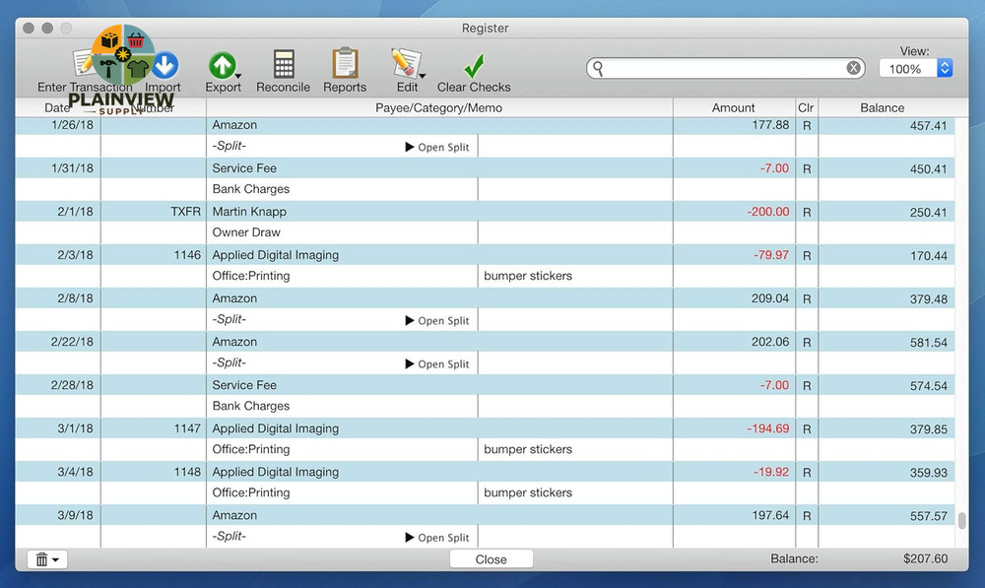Viewport: 985px width, 588px height.
Task: Click the Owner Draw category
Action: click(246, 232)
